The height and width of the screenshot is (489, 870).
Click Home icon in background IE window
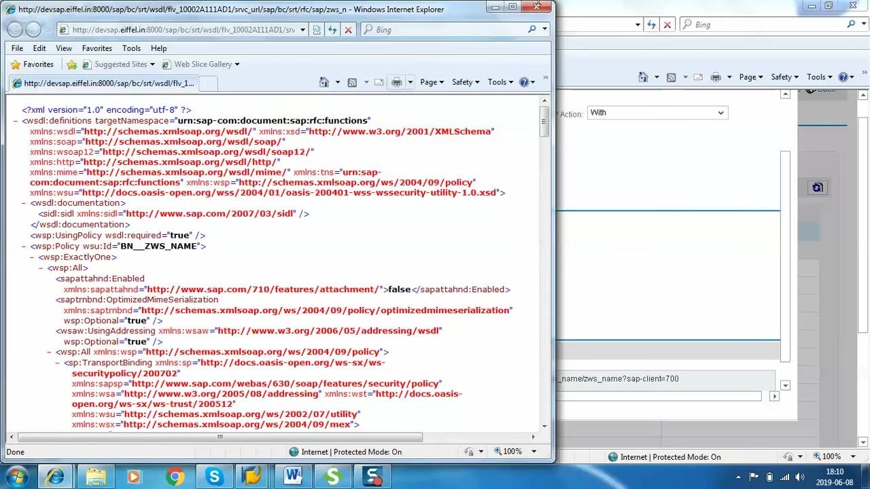(x=643, y=77)
